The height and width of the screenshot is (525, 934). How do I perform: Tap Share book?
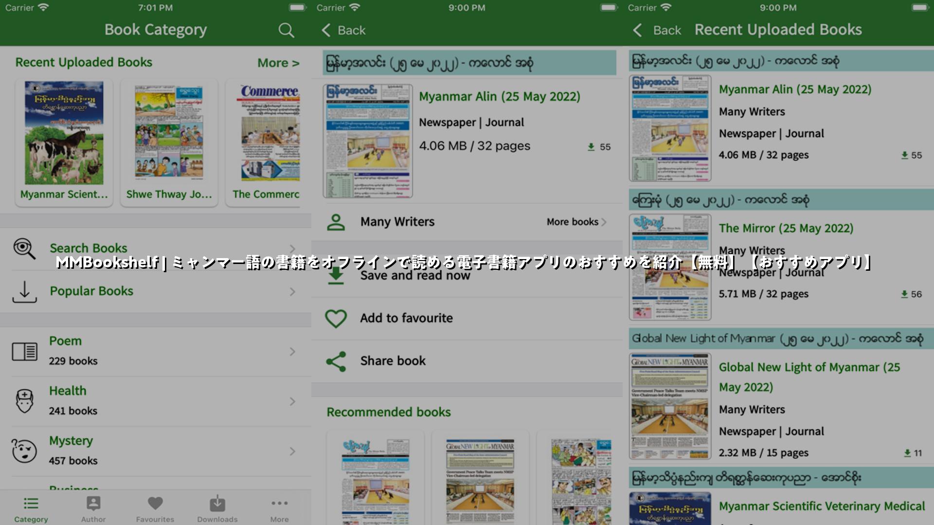[x=393, y=361]
